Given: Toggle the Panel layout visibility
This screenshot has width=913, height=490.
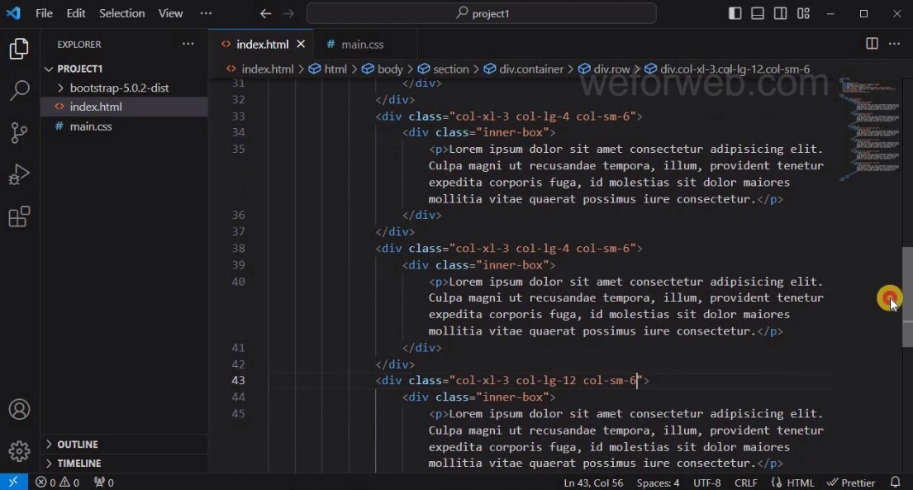Looking at the screenshot, I should point(757,13).
